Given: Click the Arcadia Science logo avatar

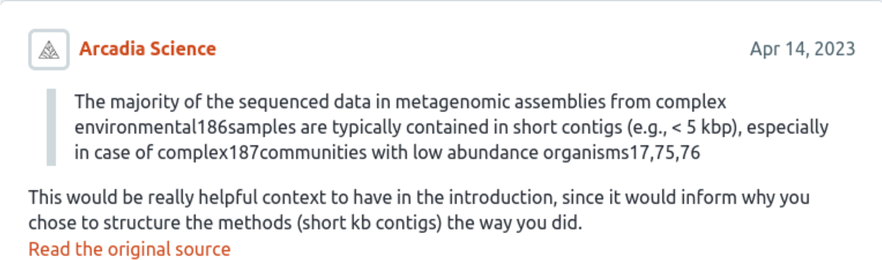Looking at the screenshot, I should tap(49, 50).
